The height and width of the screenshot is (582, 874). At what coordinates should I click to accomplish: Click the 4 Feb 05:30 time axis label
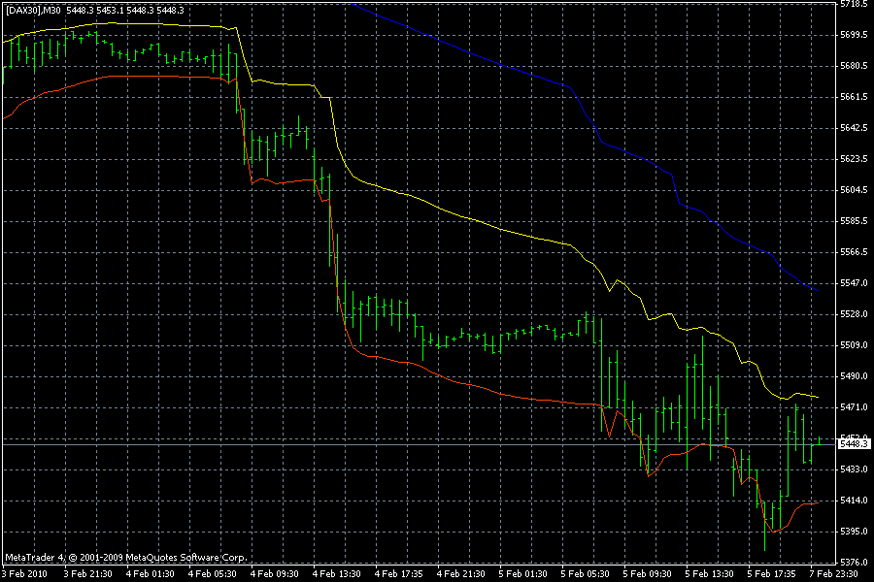(212, 574)
